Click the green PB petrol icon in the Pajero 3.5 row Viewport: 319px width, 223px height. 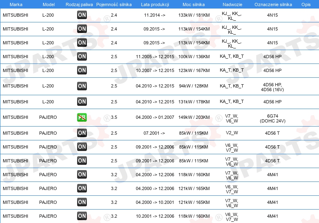(82, 117)
